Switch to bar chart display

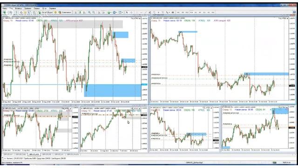75,13
